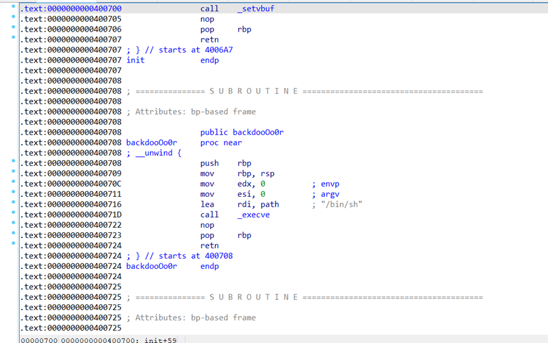Click breakpoint dot beside nop at 400722

14,223
